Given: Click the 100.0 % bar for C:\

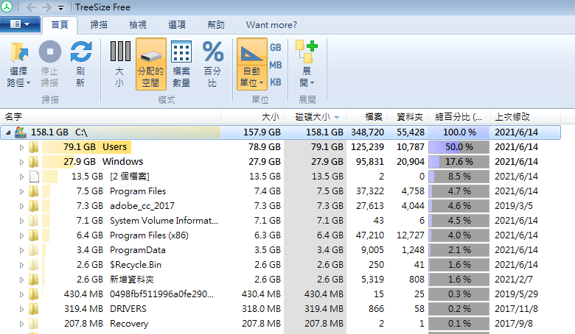Looking at the screenshot, I should tap(459, 132).
